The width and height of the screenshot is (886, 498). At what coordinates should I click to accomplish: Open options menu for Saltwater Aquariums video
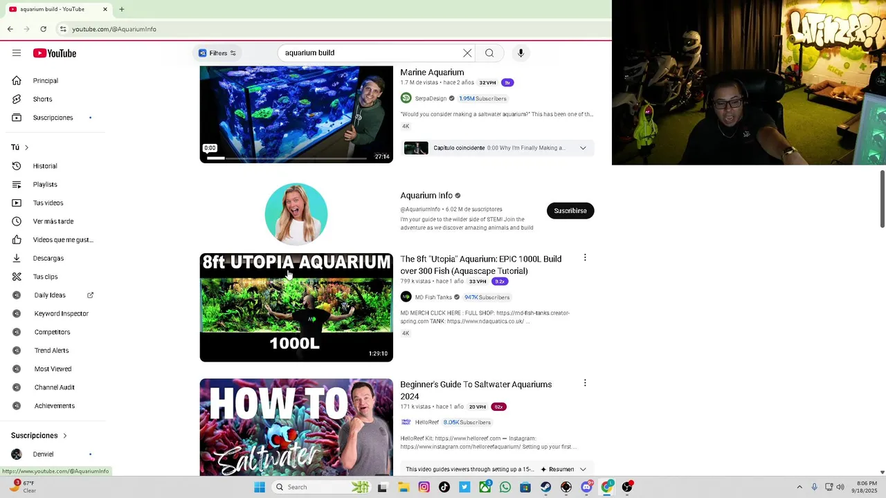585,382
